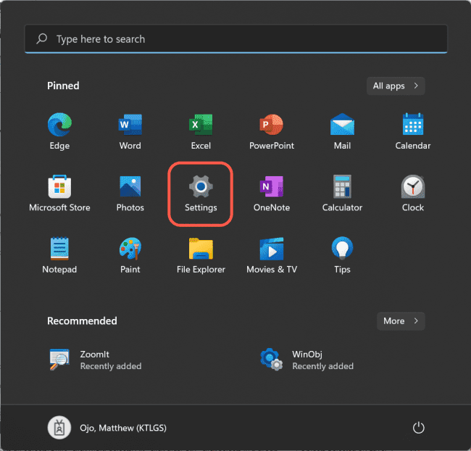Launch PowerPoint from the Start menu
The height and width of the screenshot is (451, 471).
272,126
